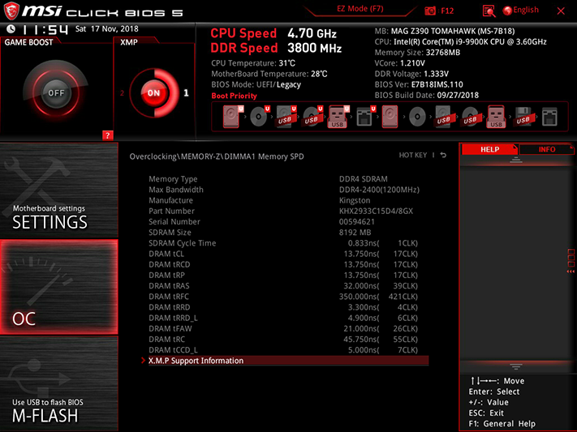The height and width of the screenshot is (432, 577).
Task: Change language from English
Action: click(x=521, y=11)
